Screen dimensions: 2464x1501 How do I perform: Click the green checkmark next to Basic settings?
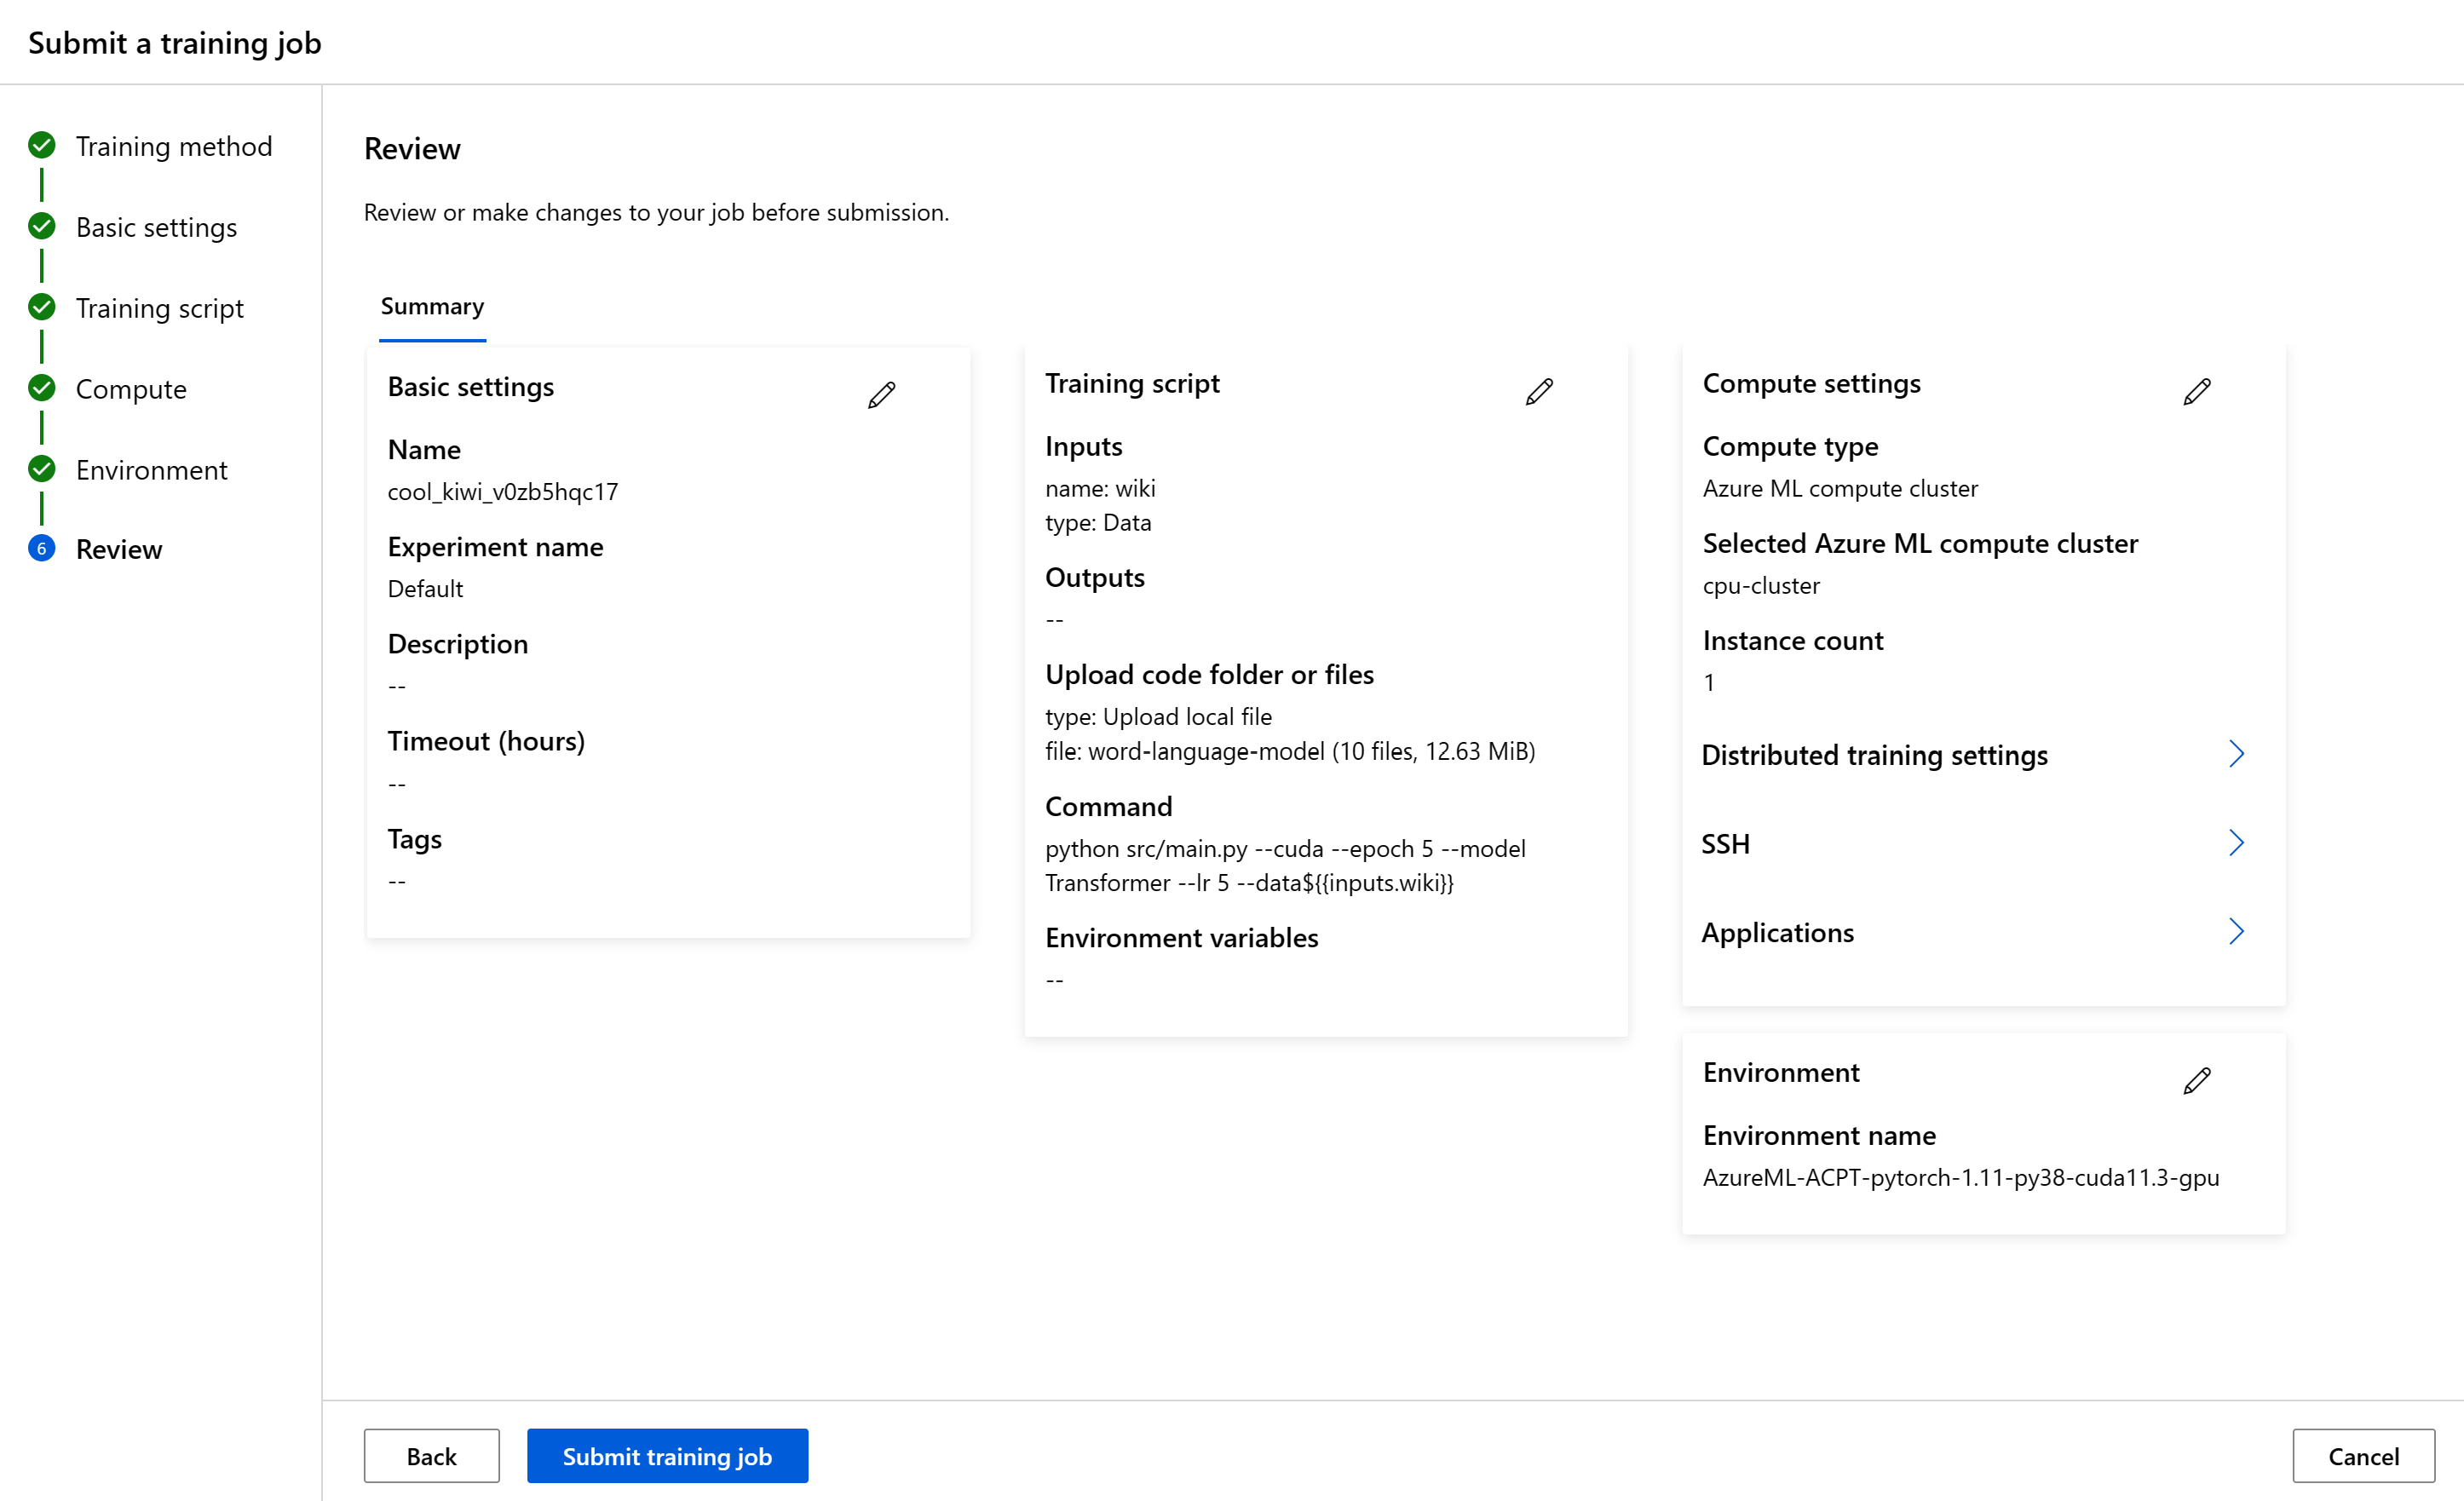pos(41,226)
